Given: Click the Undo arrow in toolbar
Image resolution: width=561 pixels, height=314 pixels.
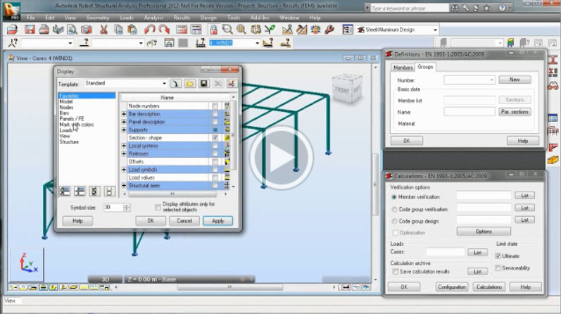Looking at the screenshot, I should click(149, 30).
